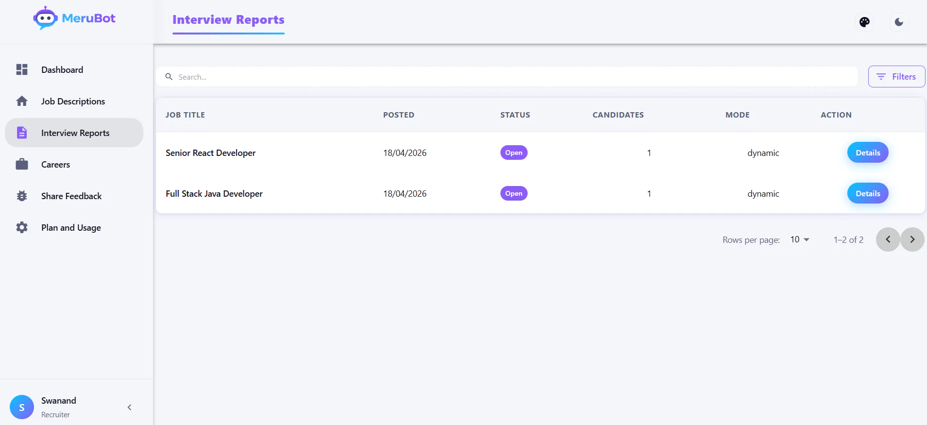Open Careers from the sidebar
The height and width of the screenshot is (425, 927).
74,164
